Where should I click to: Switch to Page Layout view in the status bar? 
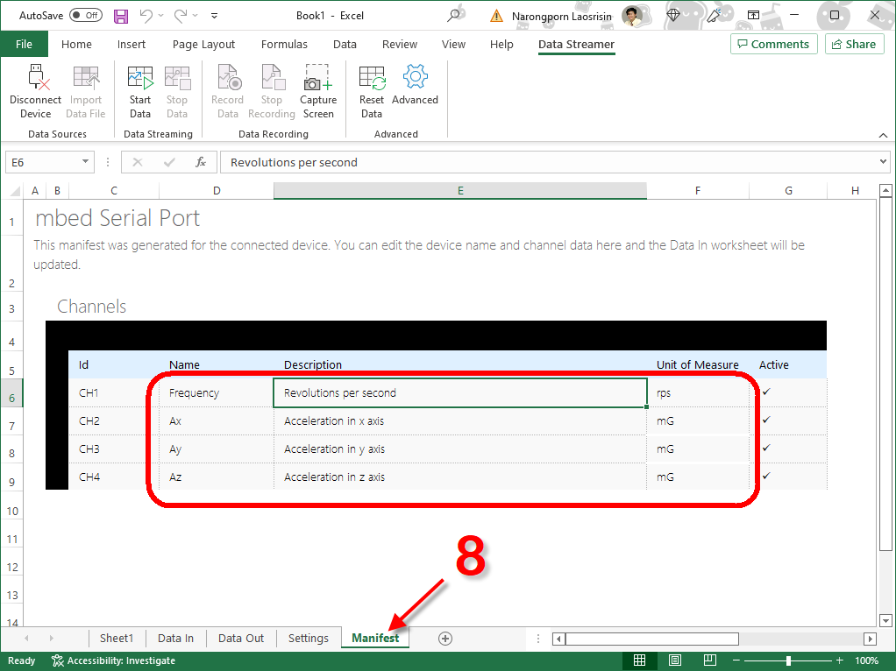point(675,660)
